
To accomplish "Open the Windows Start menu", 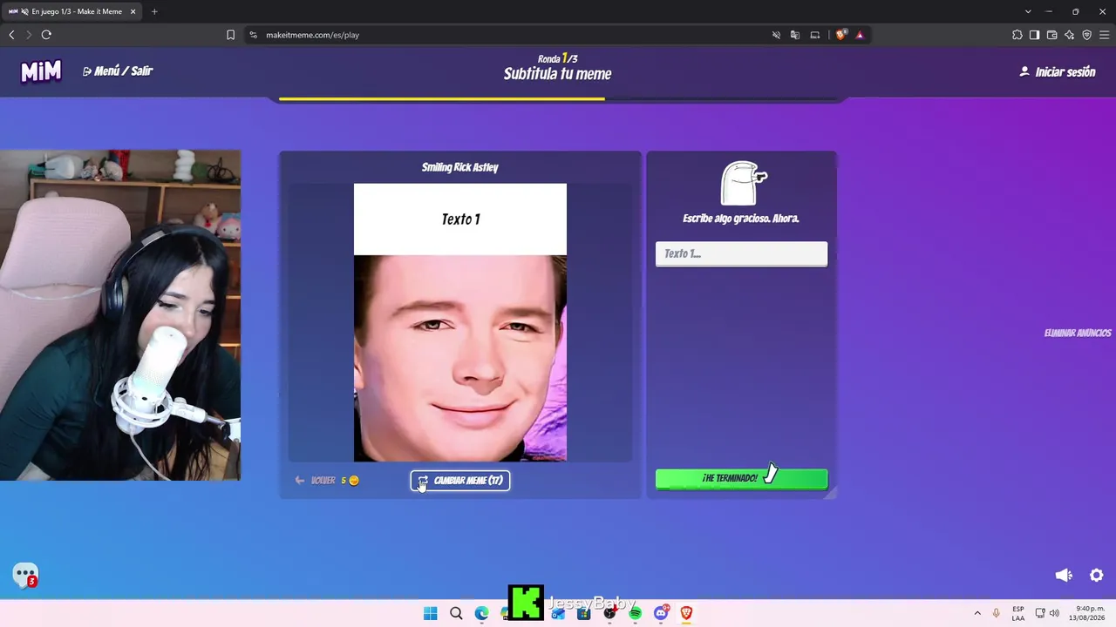I will pos(431,613).
